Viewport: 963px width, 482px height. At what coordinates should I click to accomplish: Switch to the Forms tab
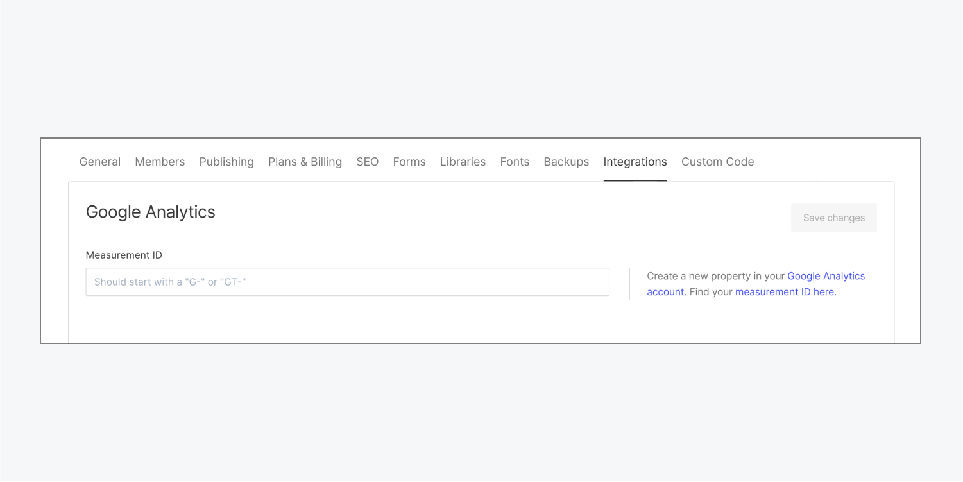point(409,162)
